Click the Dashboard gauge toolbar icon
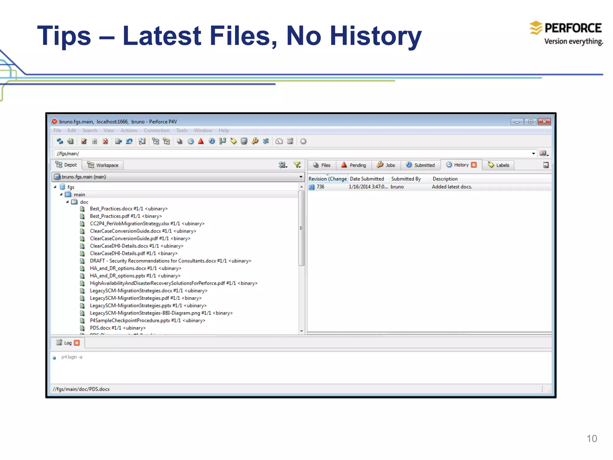Image resolution: width=613 pixels, height=460 pixels. click(279, 141)
